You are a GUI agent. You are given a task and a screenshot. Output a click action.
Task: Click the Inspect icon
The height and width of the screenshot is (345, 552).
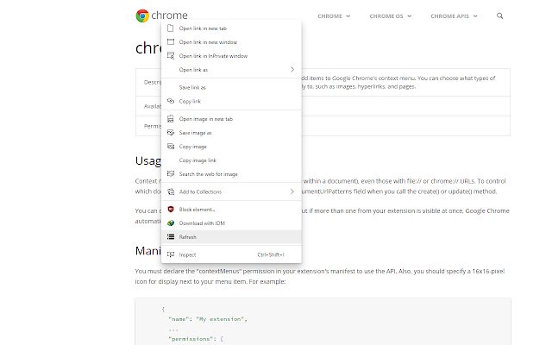[x=171, y=254]
